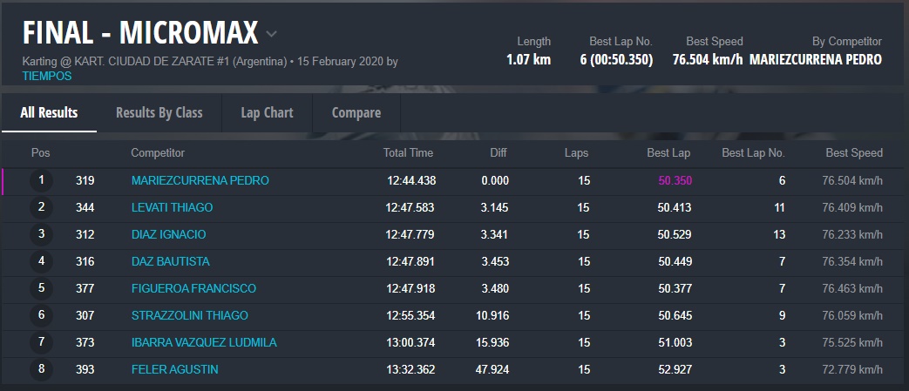Screen dimensions: 909x391
Task: Expand the FINAL - MICROMAX title dropdown
Action: pos(272,35)
